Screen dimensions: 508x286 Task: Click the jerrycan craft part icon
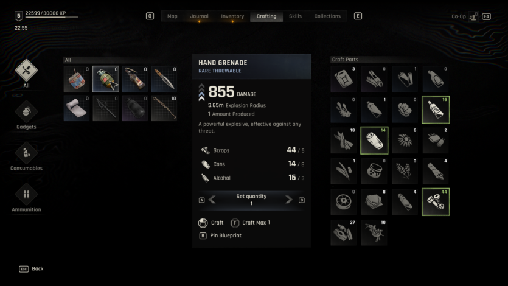[343, 78]
